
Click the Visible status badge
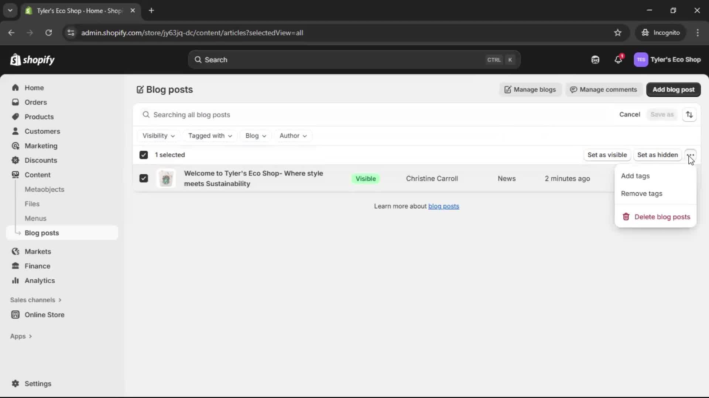click(x=365, y=178)
